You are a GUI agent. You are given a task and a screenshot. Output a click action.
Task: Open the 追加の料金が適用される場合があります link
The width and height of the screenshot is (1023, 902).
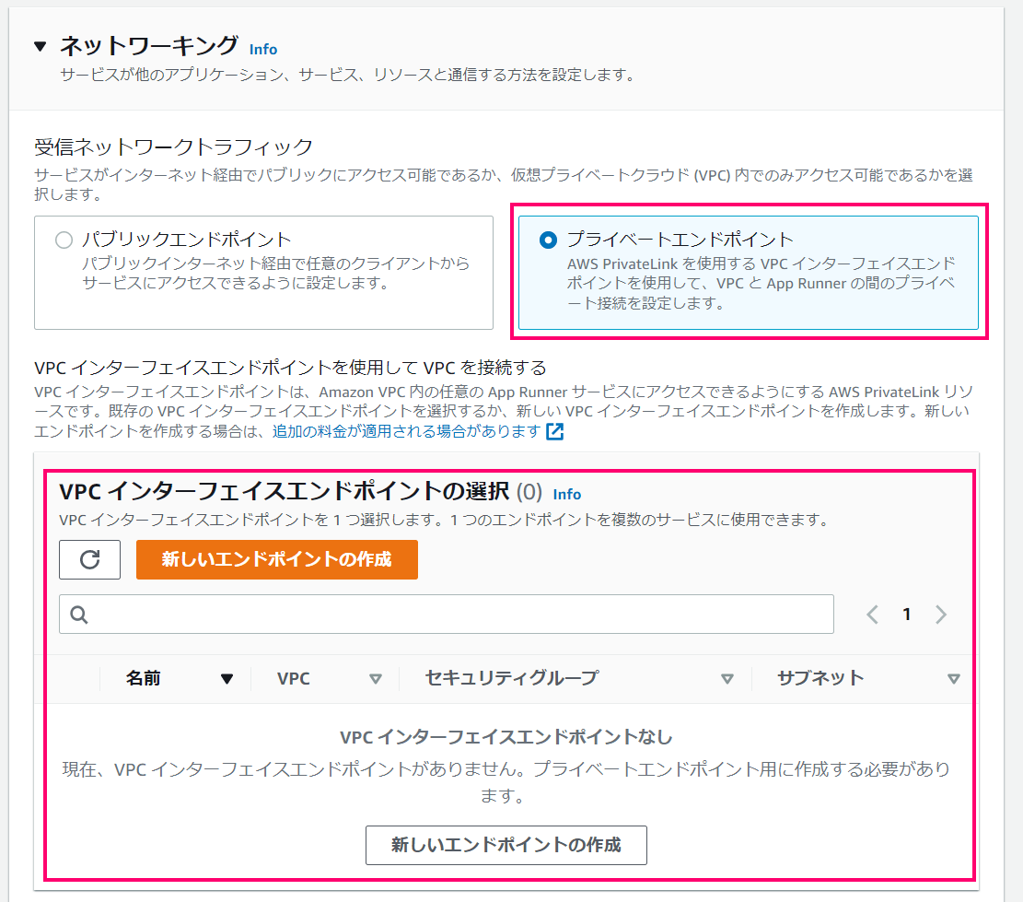(406, 431)
